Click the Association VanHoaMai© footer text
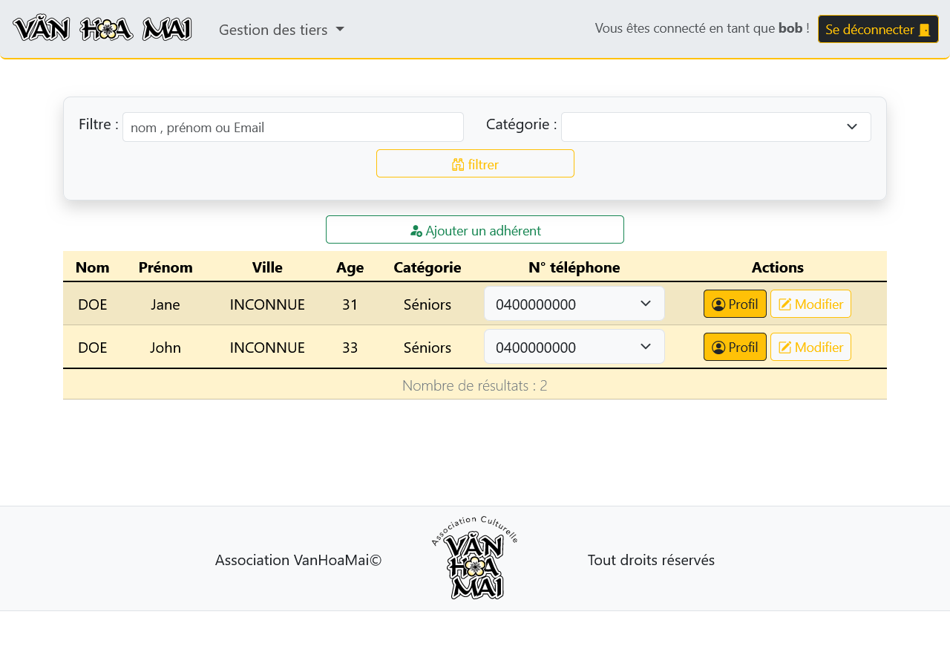Viewport: 950px width, 652px height. click(298, 560)
